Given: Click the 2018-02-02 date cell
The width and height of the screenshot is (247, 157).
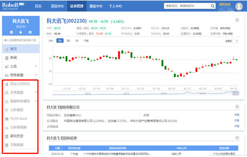Looking at the screenshot, I should pyautogui.click(x=57, y=154).
